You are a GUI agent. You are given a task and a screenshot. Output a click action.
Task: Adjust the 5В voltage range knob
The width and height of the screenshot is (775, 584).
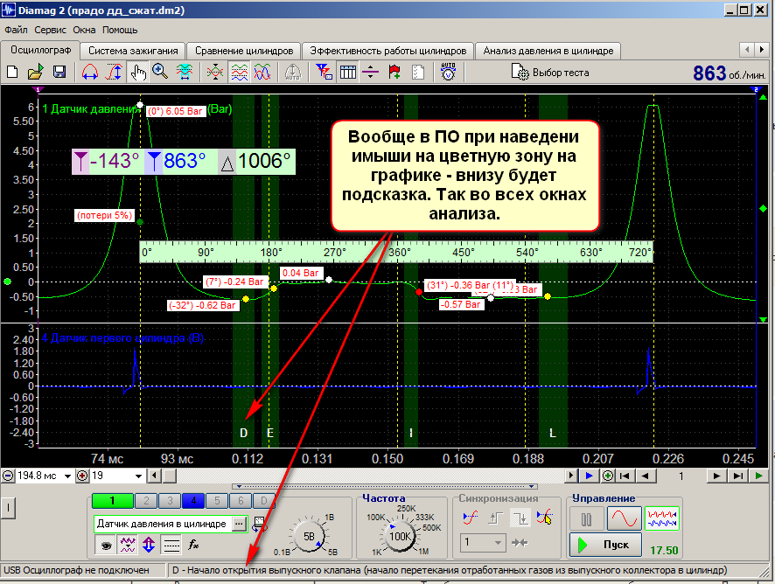pos(309,537)
